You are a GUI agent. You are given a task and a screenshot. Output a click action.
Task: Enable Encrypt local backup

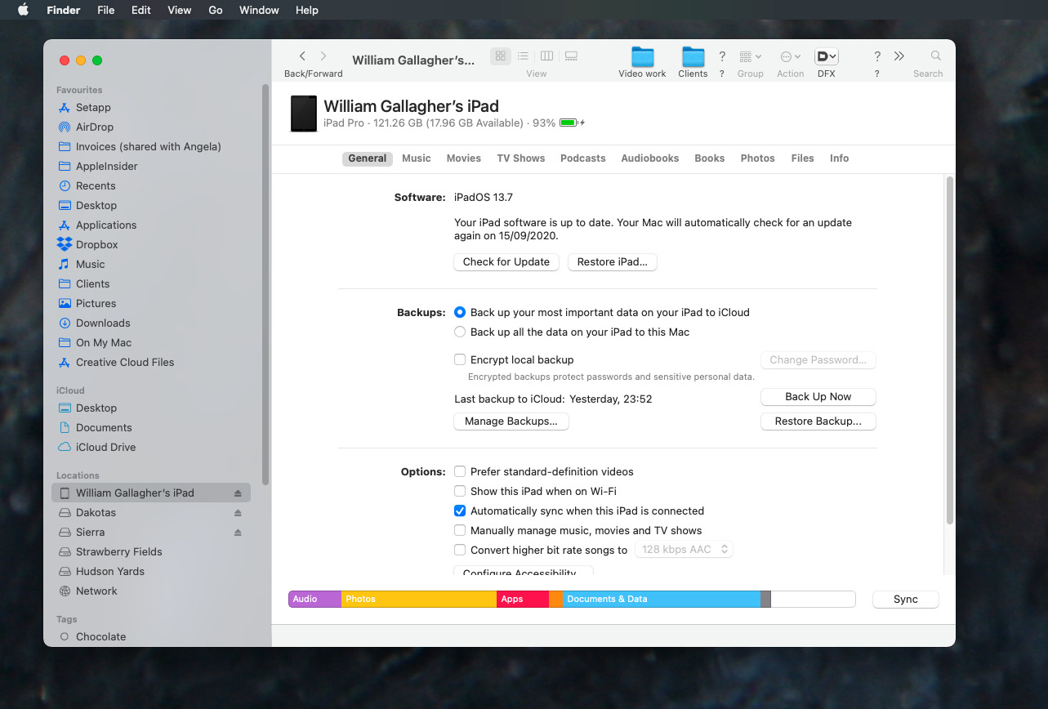tap(460, 359)
